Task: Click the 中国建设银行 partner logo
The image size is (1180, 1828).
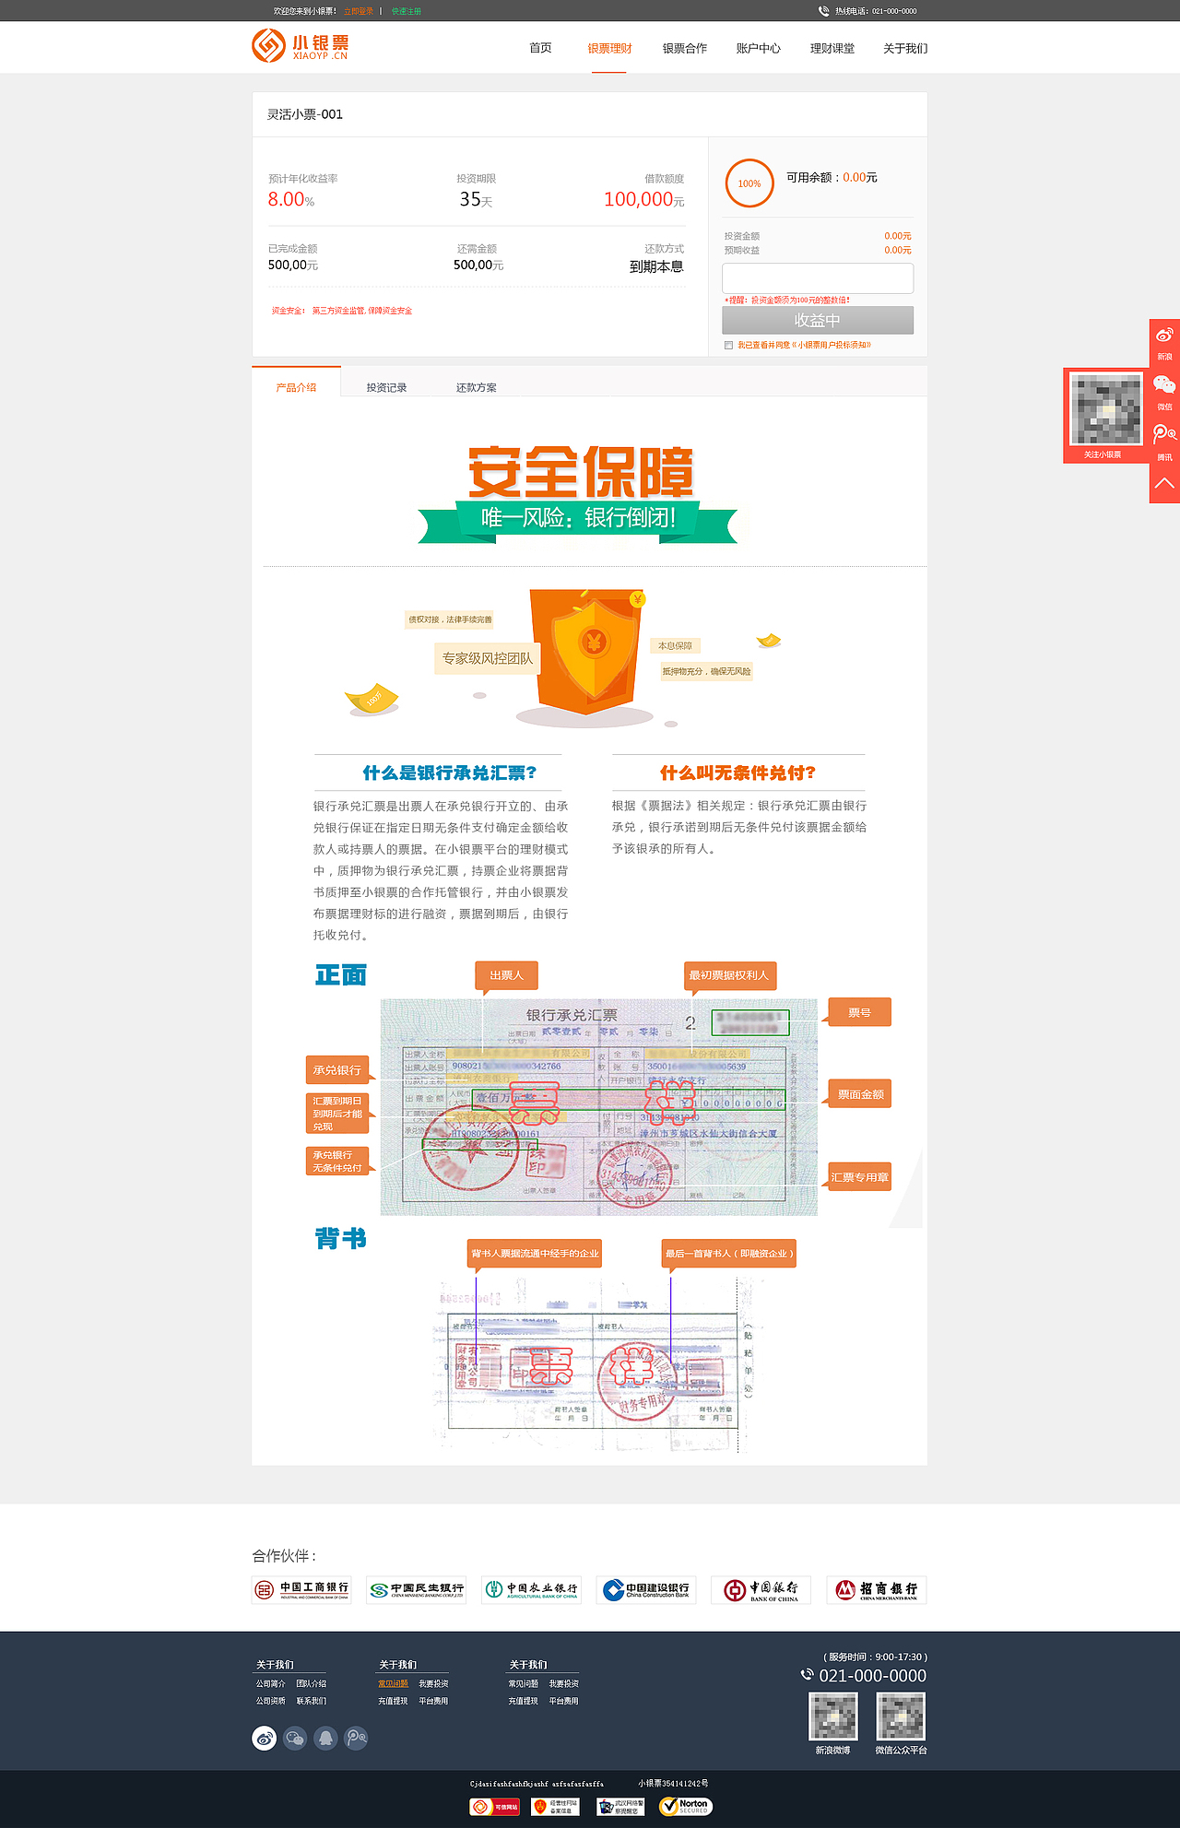Action: 646,1590
